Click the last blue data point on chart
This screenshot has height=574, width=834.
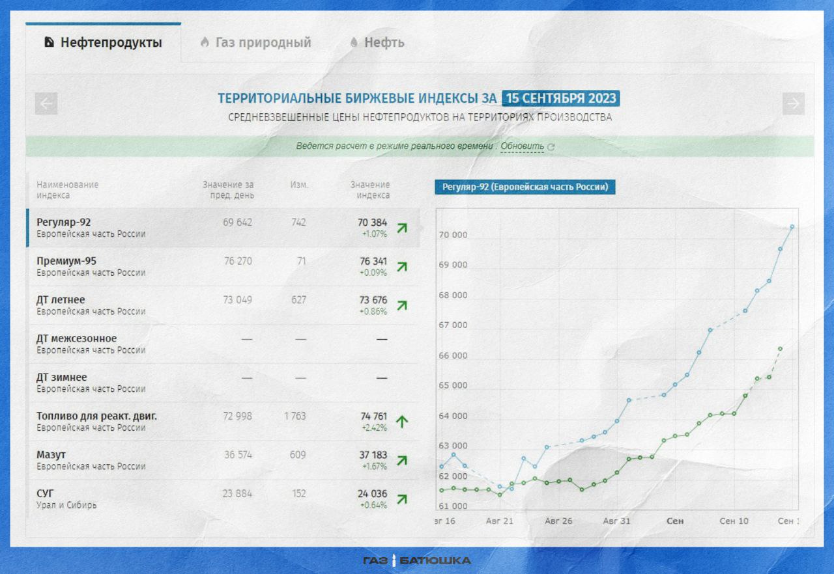pos(792,226)
